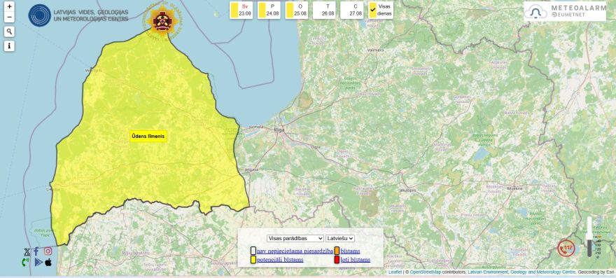Open the Meteoalarm Eumetnet logo

pos(565,11)
